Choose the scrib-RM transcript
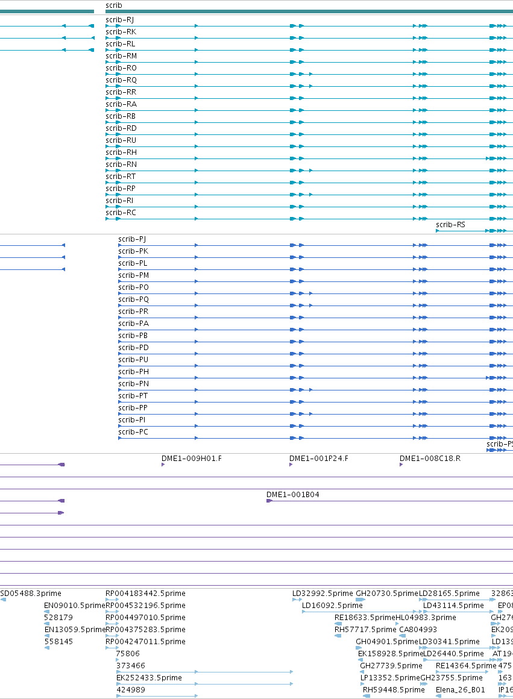 tap(121, 55)
